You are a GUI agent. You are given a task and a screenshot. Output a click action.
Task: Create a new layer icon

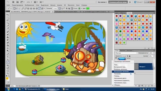(x=149, y=86)
